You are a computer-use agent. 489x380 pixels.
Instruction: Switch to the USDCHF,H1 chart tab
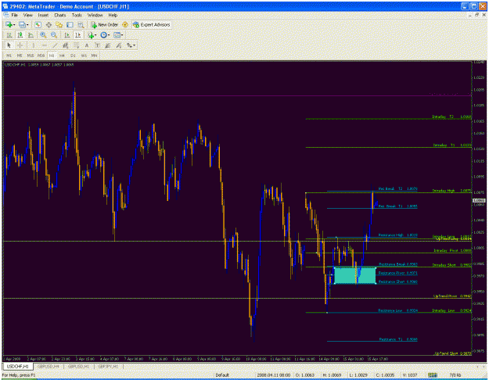pos(18,366)
